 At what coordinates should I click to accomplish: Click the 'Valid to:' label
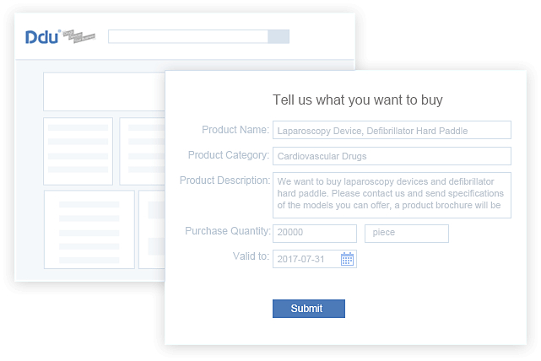tap(251, 256)
